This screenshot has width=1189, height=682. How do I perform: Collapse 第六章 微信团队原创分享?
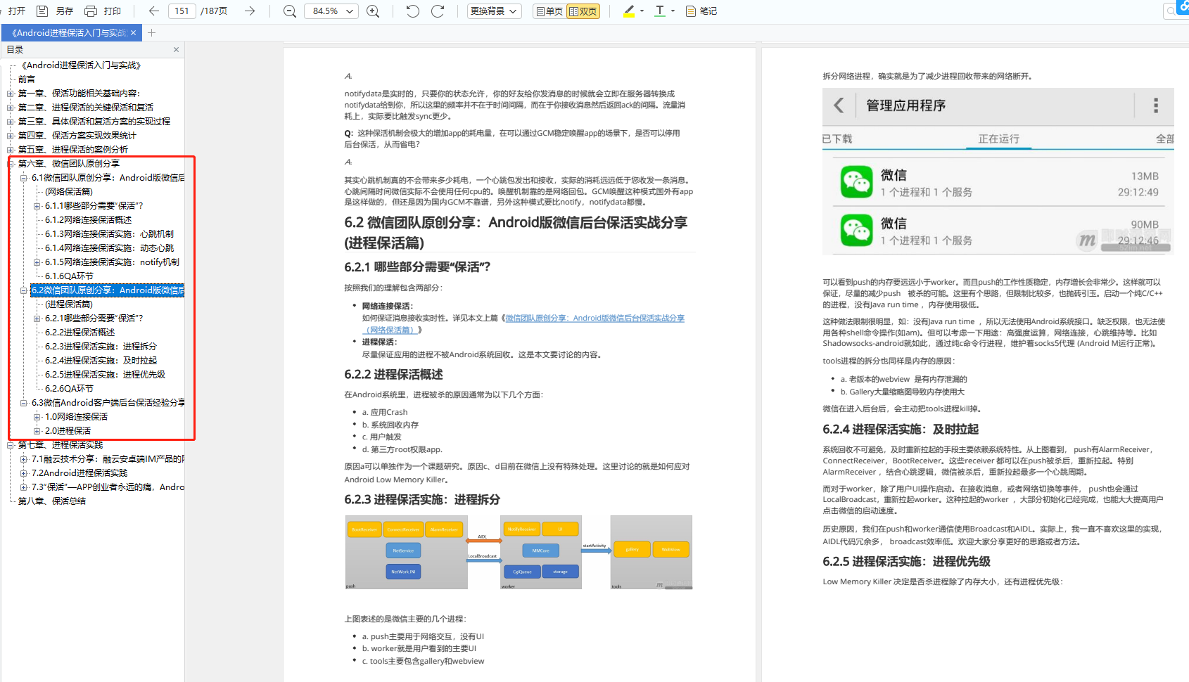(11, 164)
